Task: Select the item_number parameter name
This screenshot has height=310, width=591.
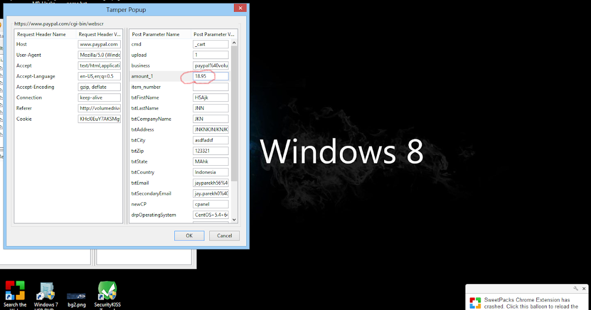Action: (146, 87)
